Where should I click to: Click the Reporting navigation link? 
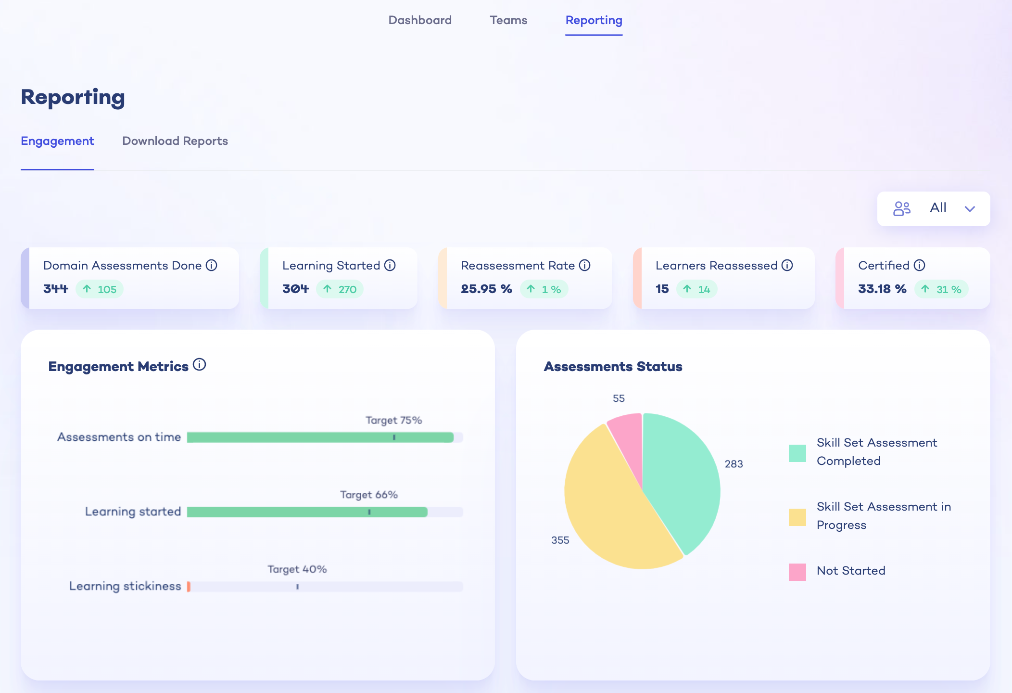(594, 20)
